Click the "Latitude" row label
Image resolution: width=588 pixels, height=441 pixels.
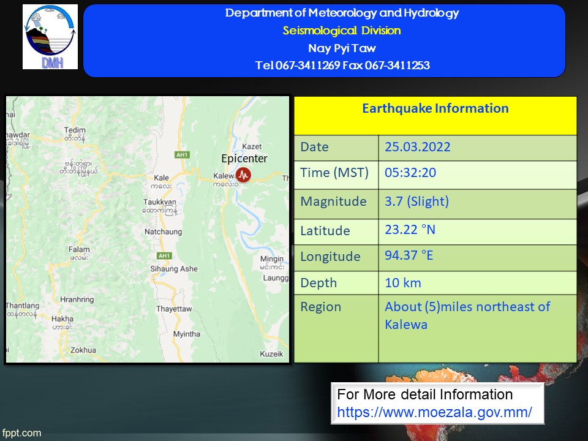325,231
